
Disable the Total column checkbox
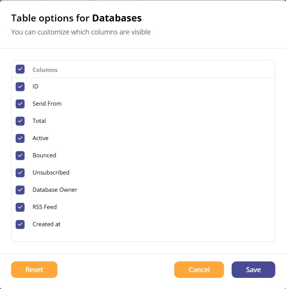[20, 121]
